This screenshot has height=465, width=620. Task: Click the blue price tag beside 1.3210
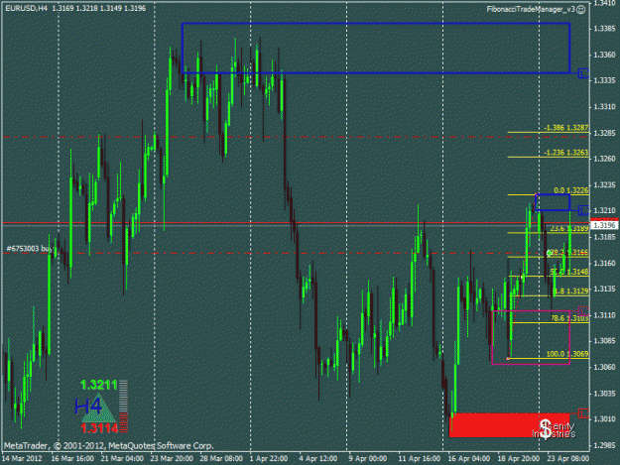(583, 210)
